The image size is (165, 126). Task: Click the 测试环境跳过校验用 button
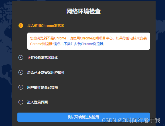coord(83,117)
